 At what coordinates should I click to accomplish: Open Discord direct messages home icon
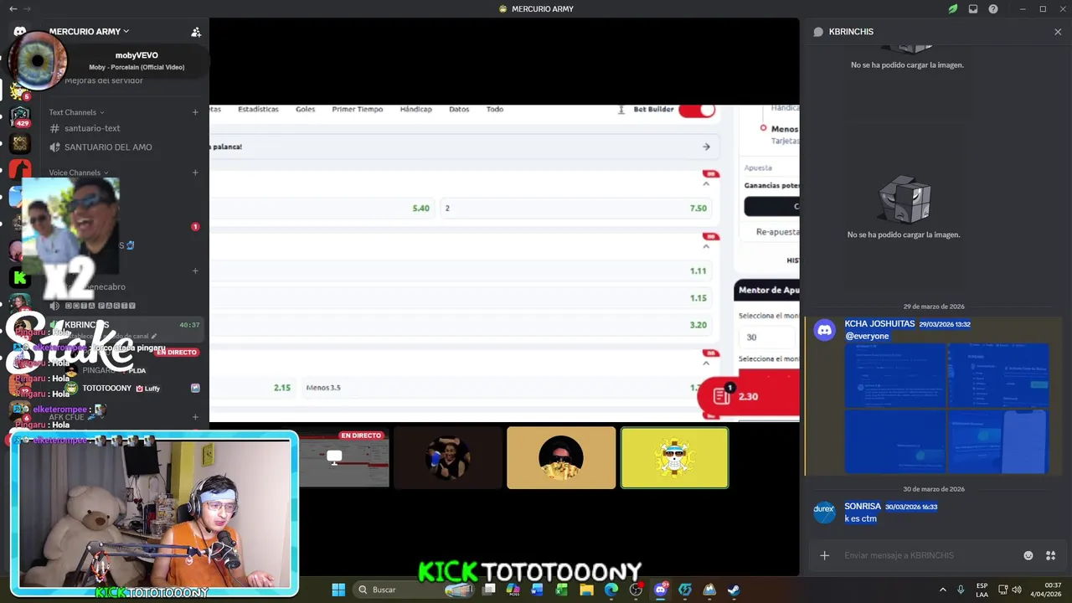[x=20, y=32]
